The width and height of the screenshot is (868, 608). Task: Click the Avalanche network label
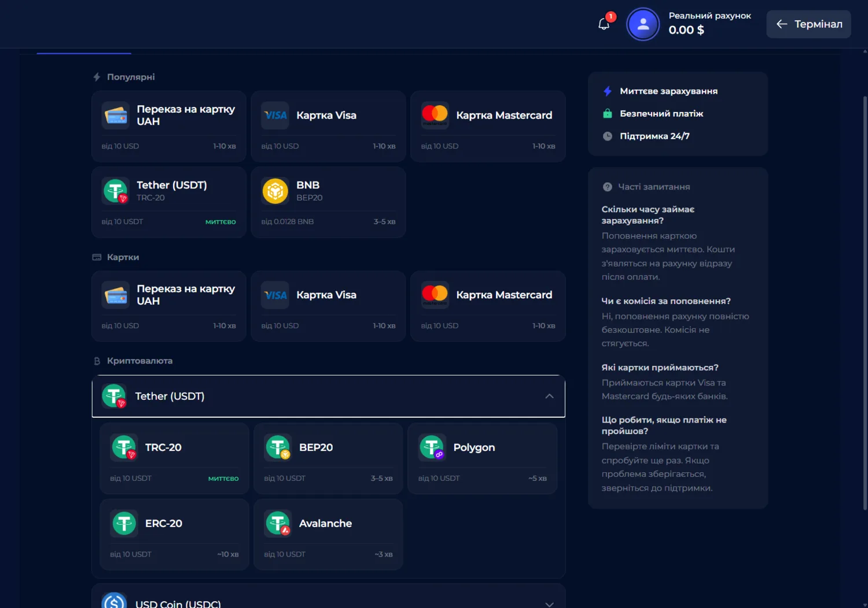[325, 523]
